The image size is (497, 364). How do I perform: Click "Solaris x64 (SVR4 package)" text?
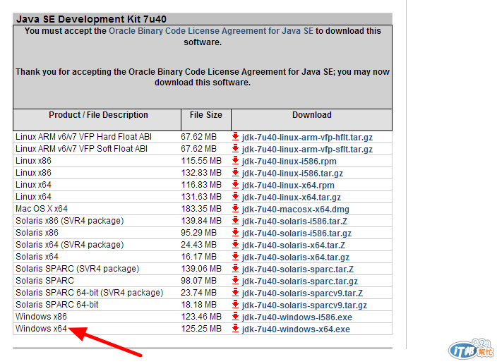70,245
